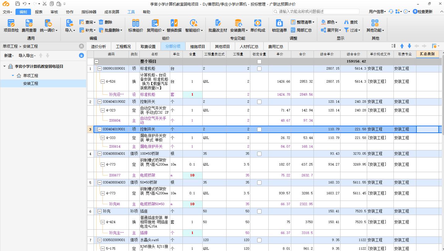Click the save icon in title bar
The height and width of the screenshot is (251, 444).
[x=18, y=4]
